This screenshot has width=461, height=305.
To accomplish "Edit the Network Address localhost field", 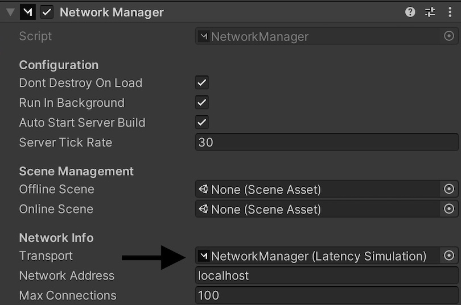I will pos(326,276).
